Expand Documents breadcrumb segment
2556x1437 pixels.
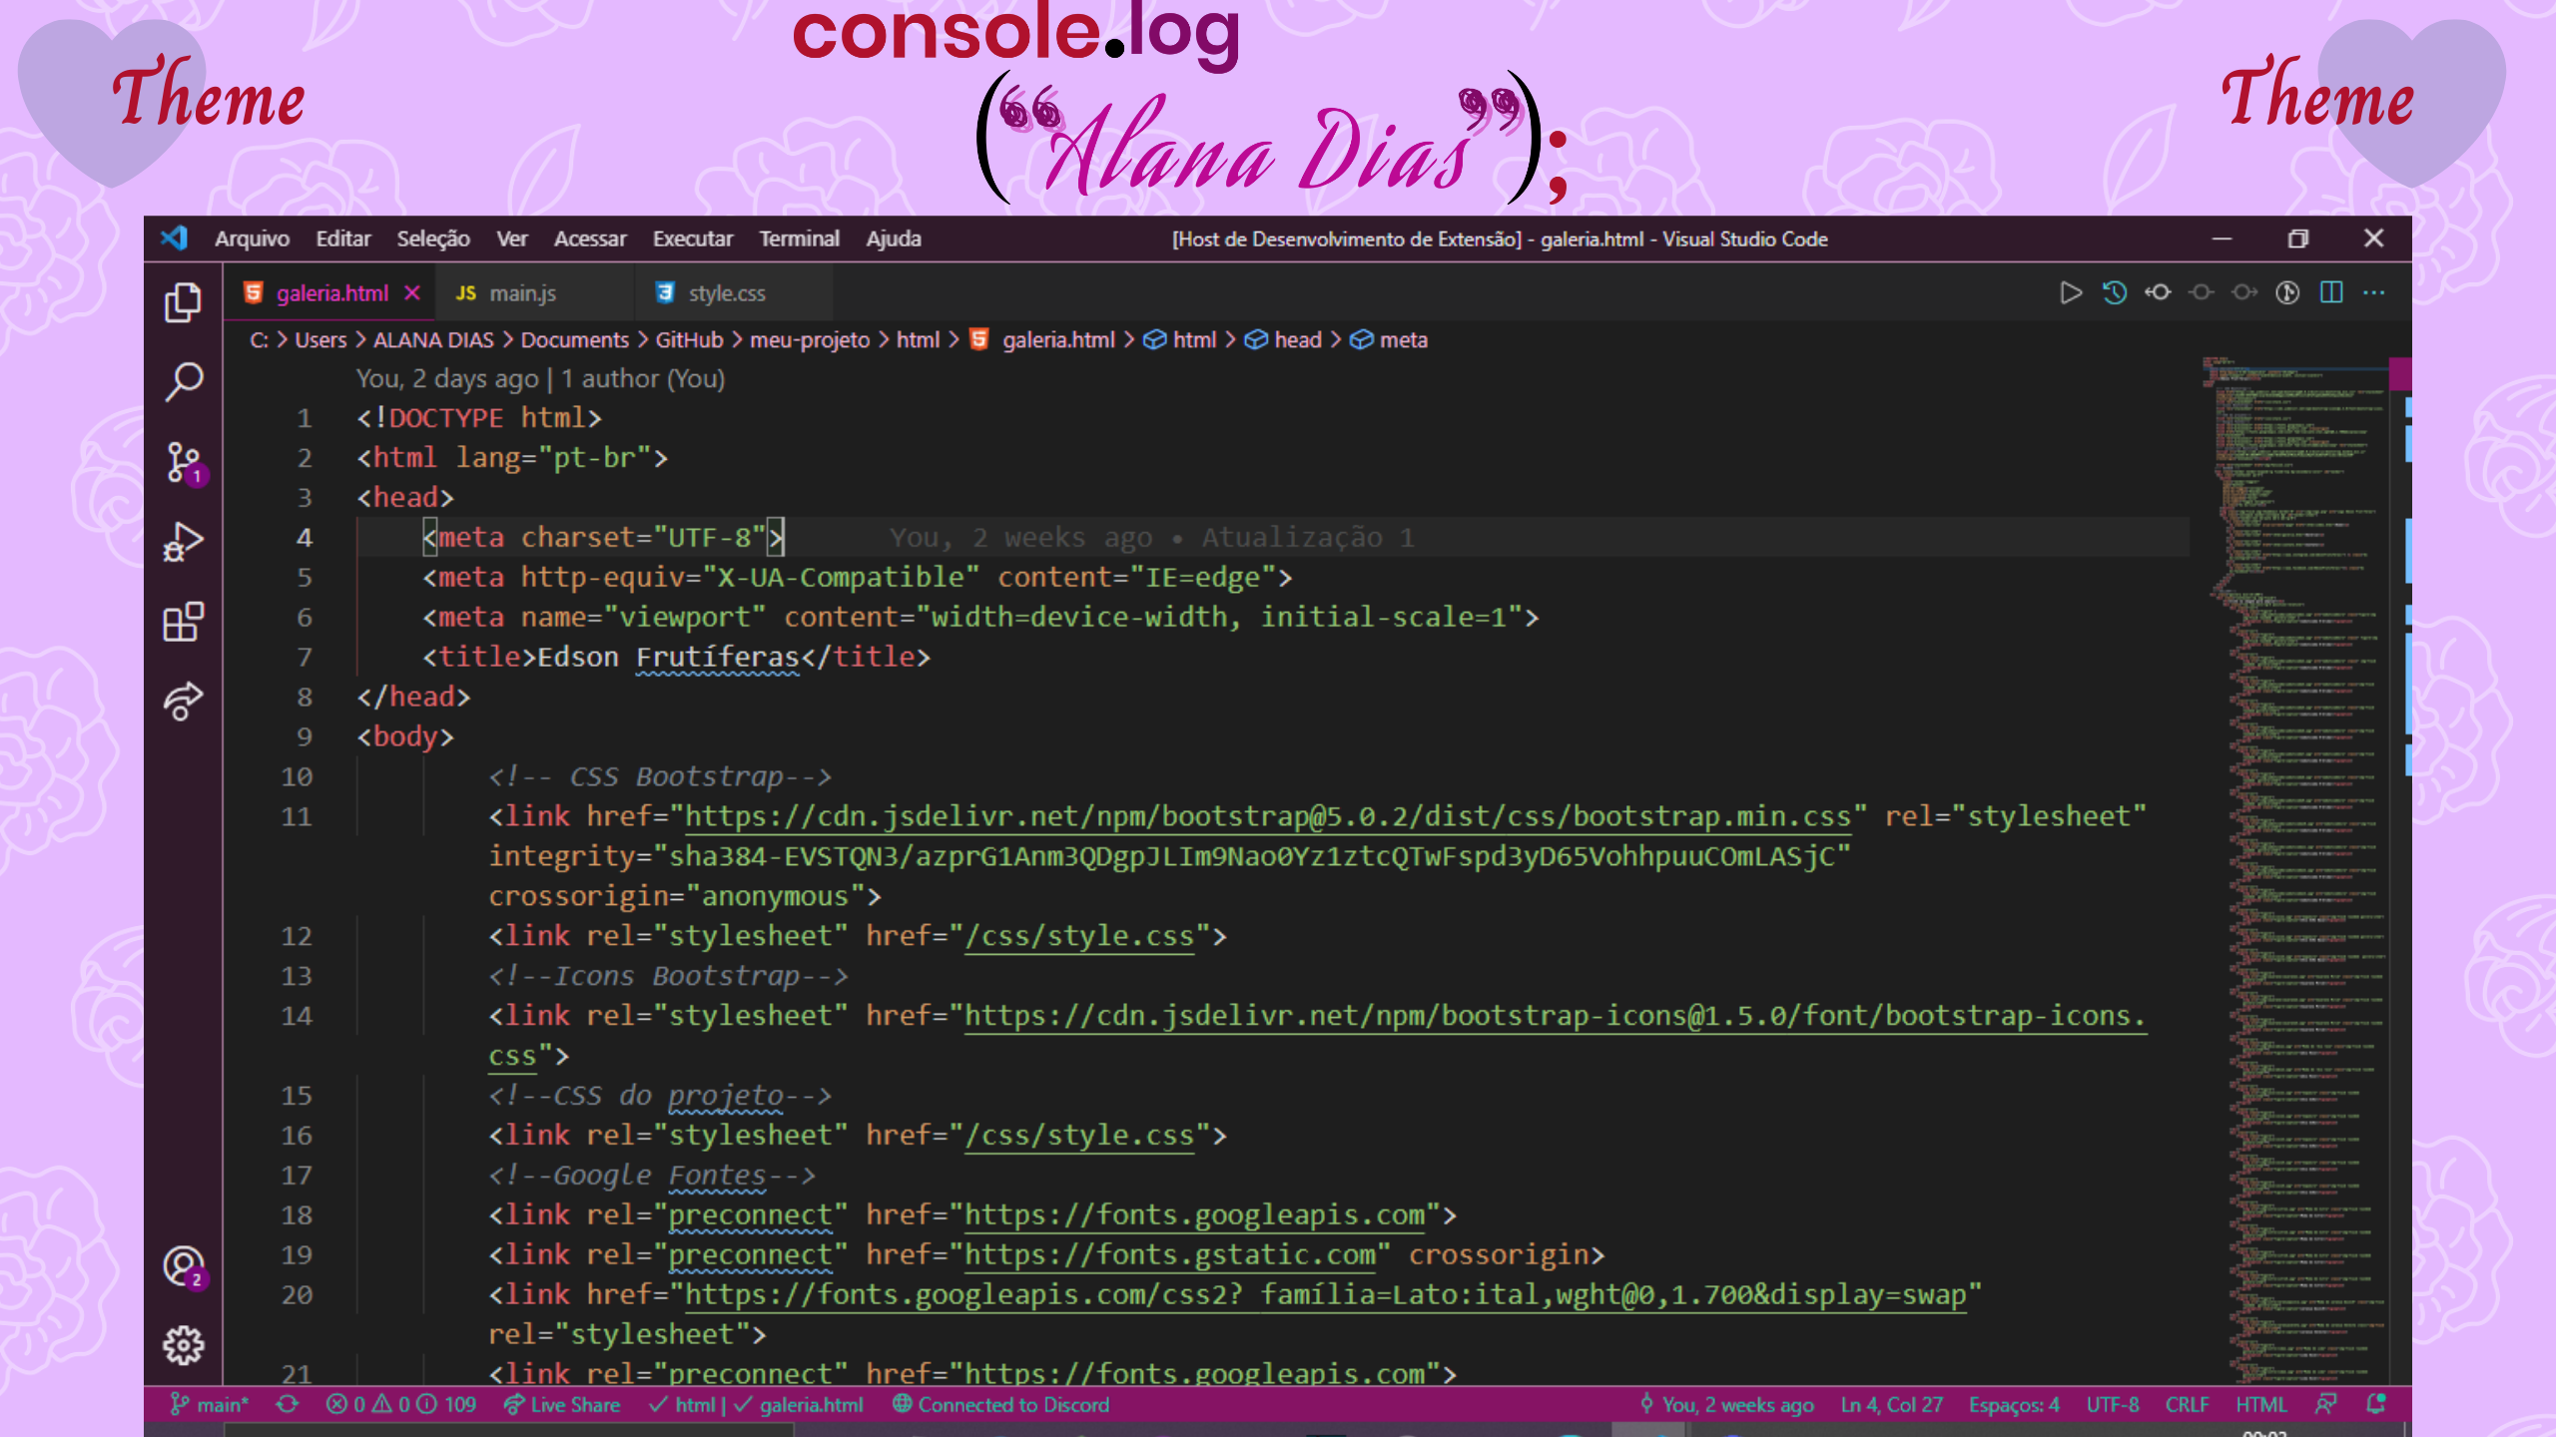[x=574, y=340]
